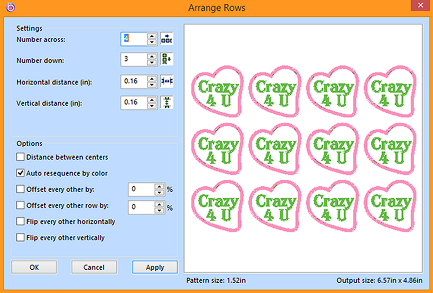This screenshot has width=433, height=293.
Task: Click the Horizontal distance input field
Action: (133, 81)
